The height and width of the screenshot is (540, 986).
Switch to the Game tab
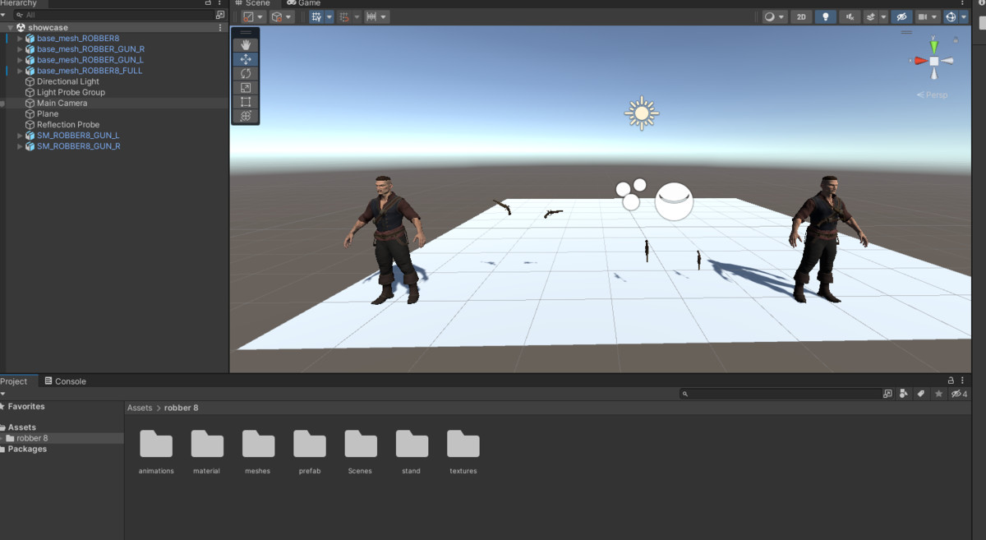(x=304, y=3)
